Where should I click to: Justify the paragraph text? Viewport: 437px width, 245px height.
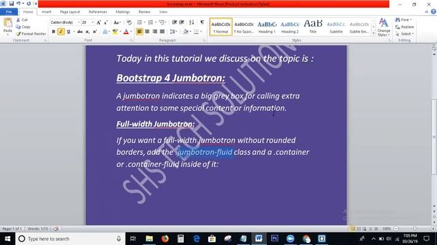tap(163, 32)
